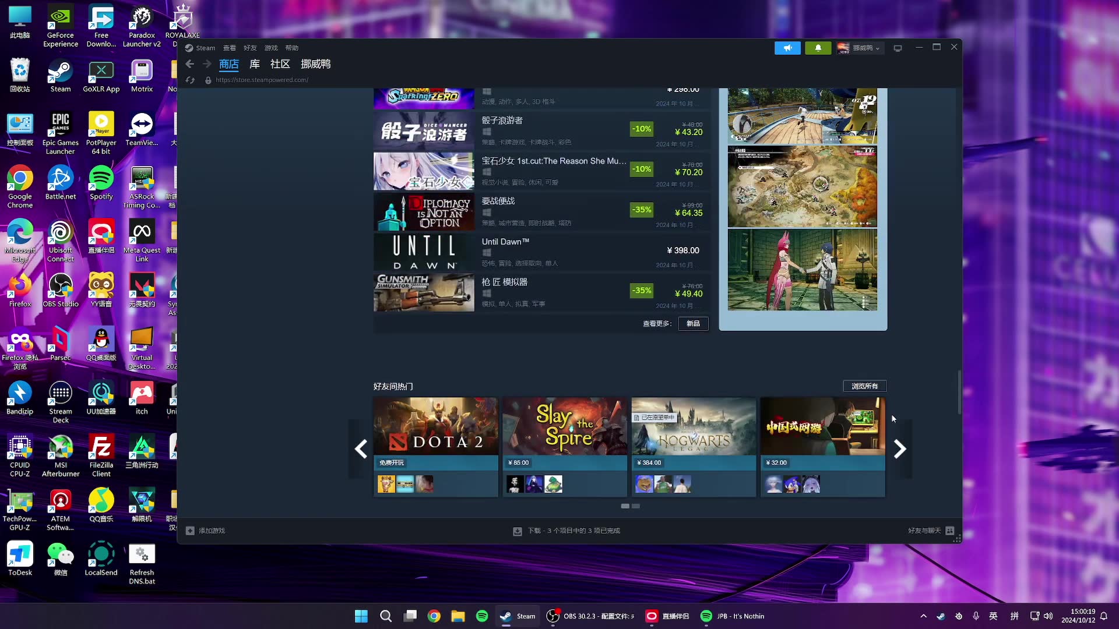This screenshot has height=629, width=1119.
Task: Open the Epic Games Launcher desktop icon
Action: tap(61, 133)
